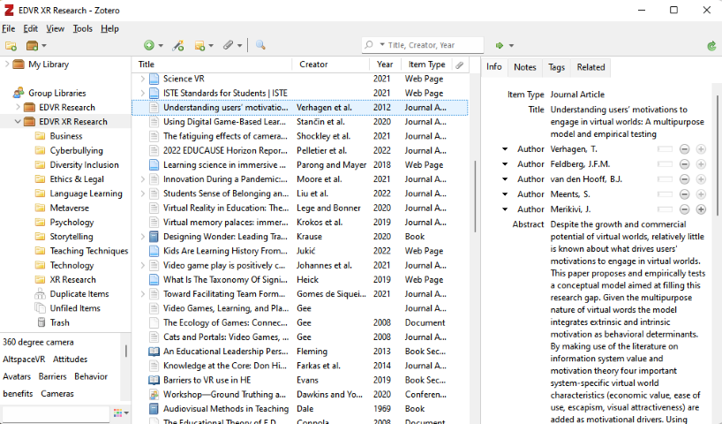The image size is (722, 424).
Task: Switch name mode for author van den Hooff
Action: pyautogui.click(x=665, y=179)
